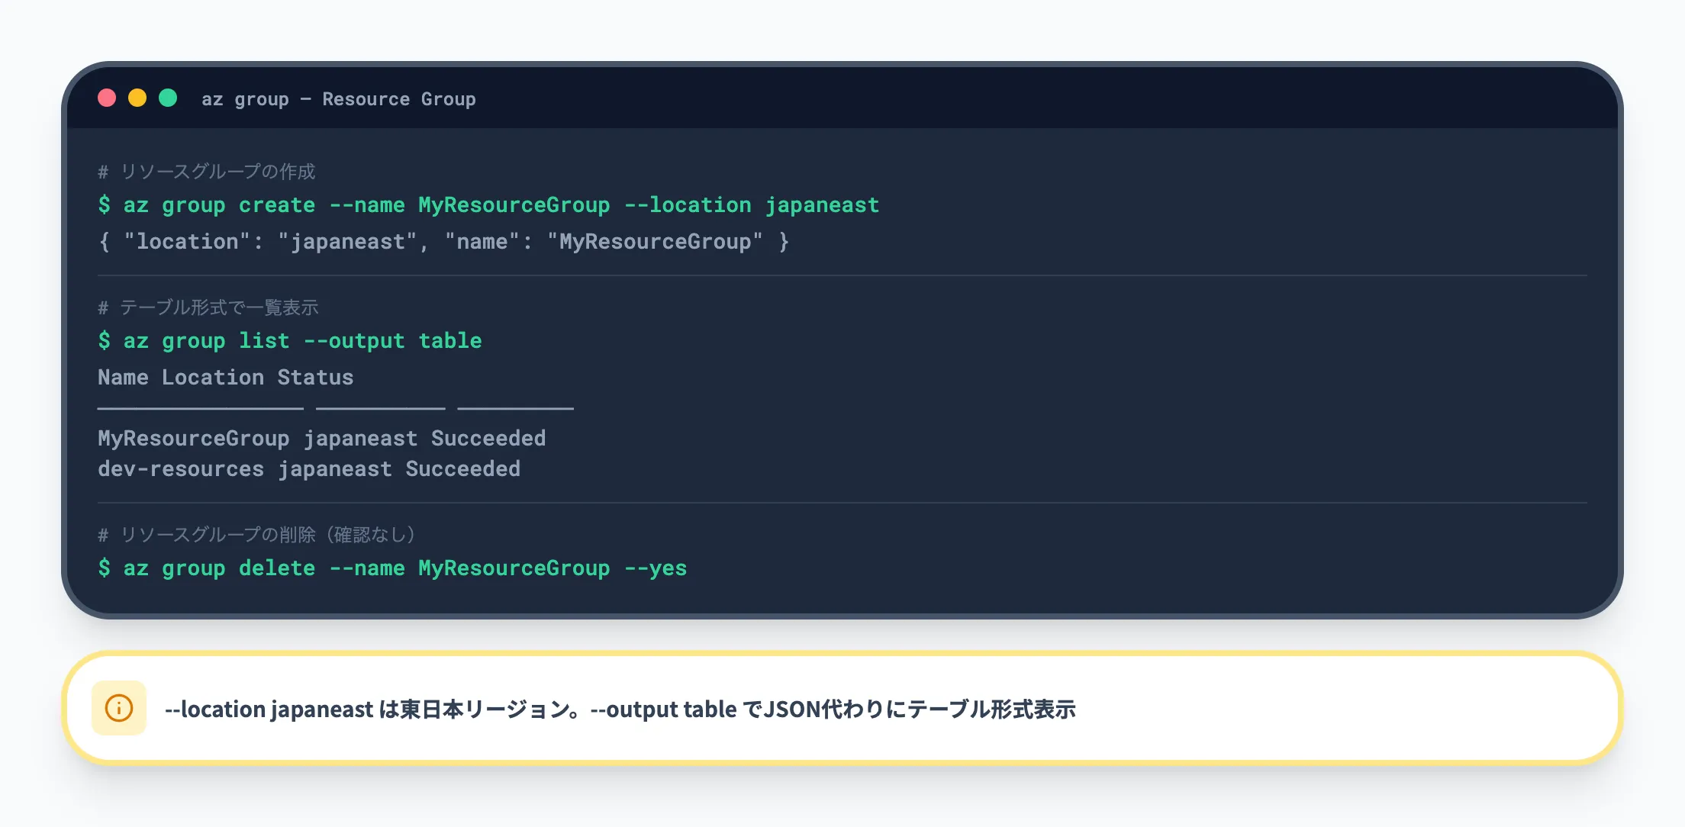1685x827 pixels.
Task: Click the dollar prompt before 'az group list'
Action: 105,341
